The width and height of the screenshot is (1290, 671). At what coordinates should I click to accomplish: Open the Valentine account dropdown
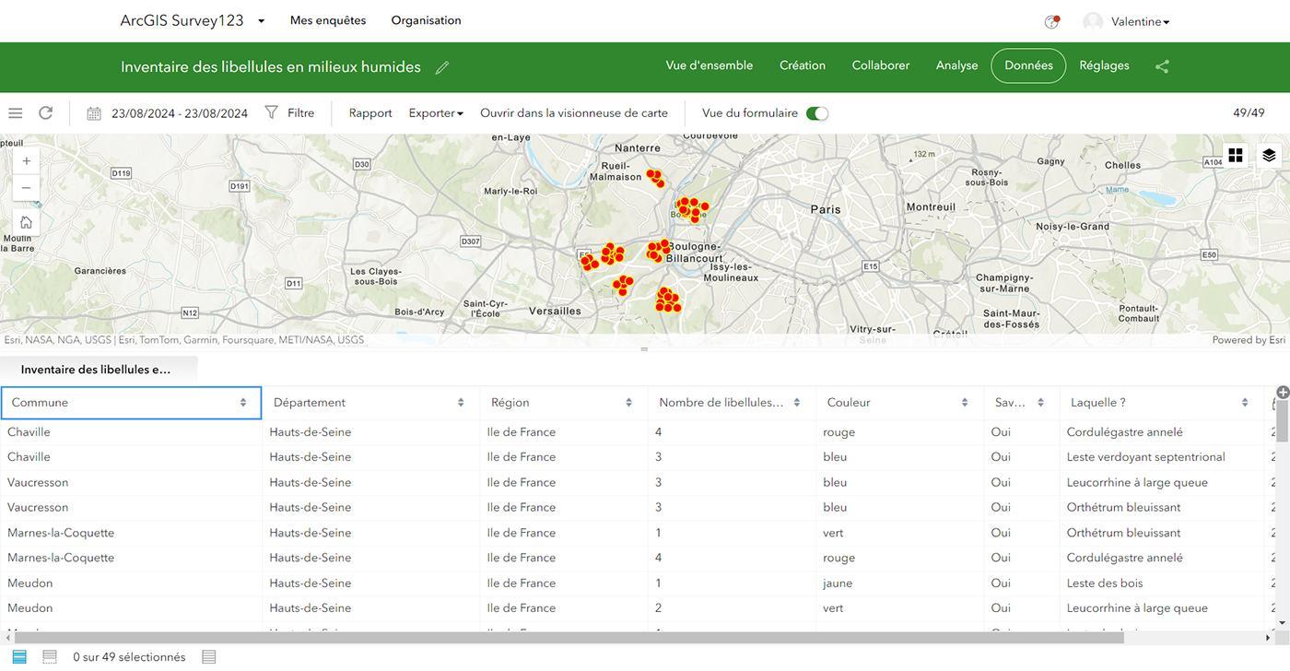[x=1140, y=22]
